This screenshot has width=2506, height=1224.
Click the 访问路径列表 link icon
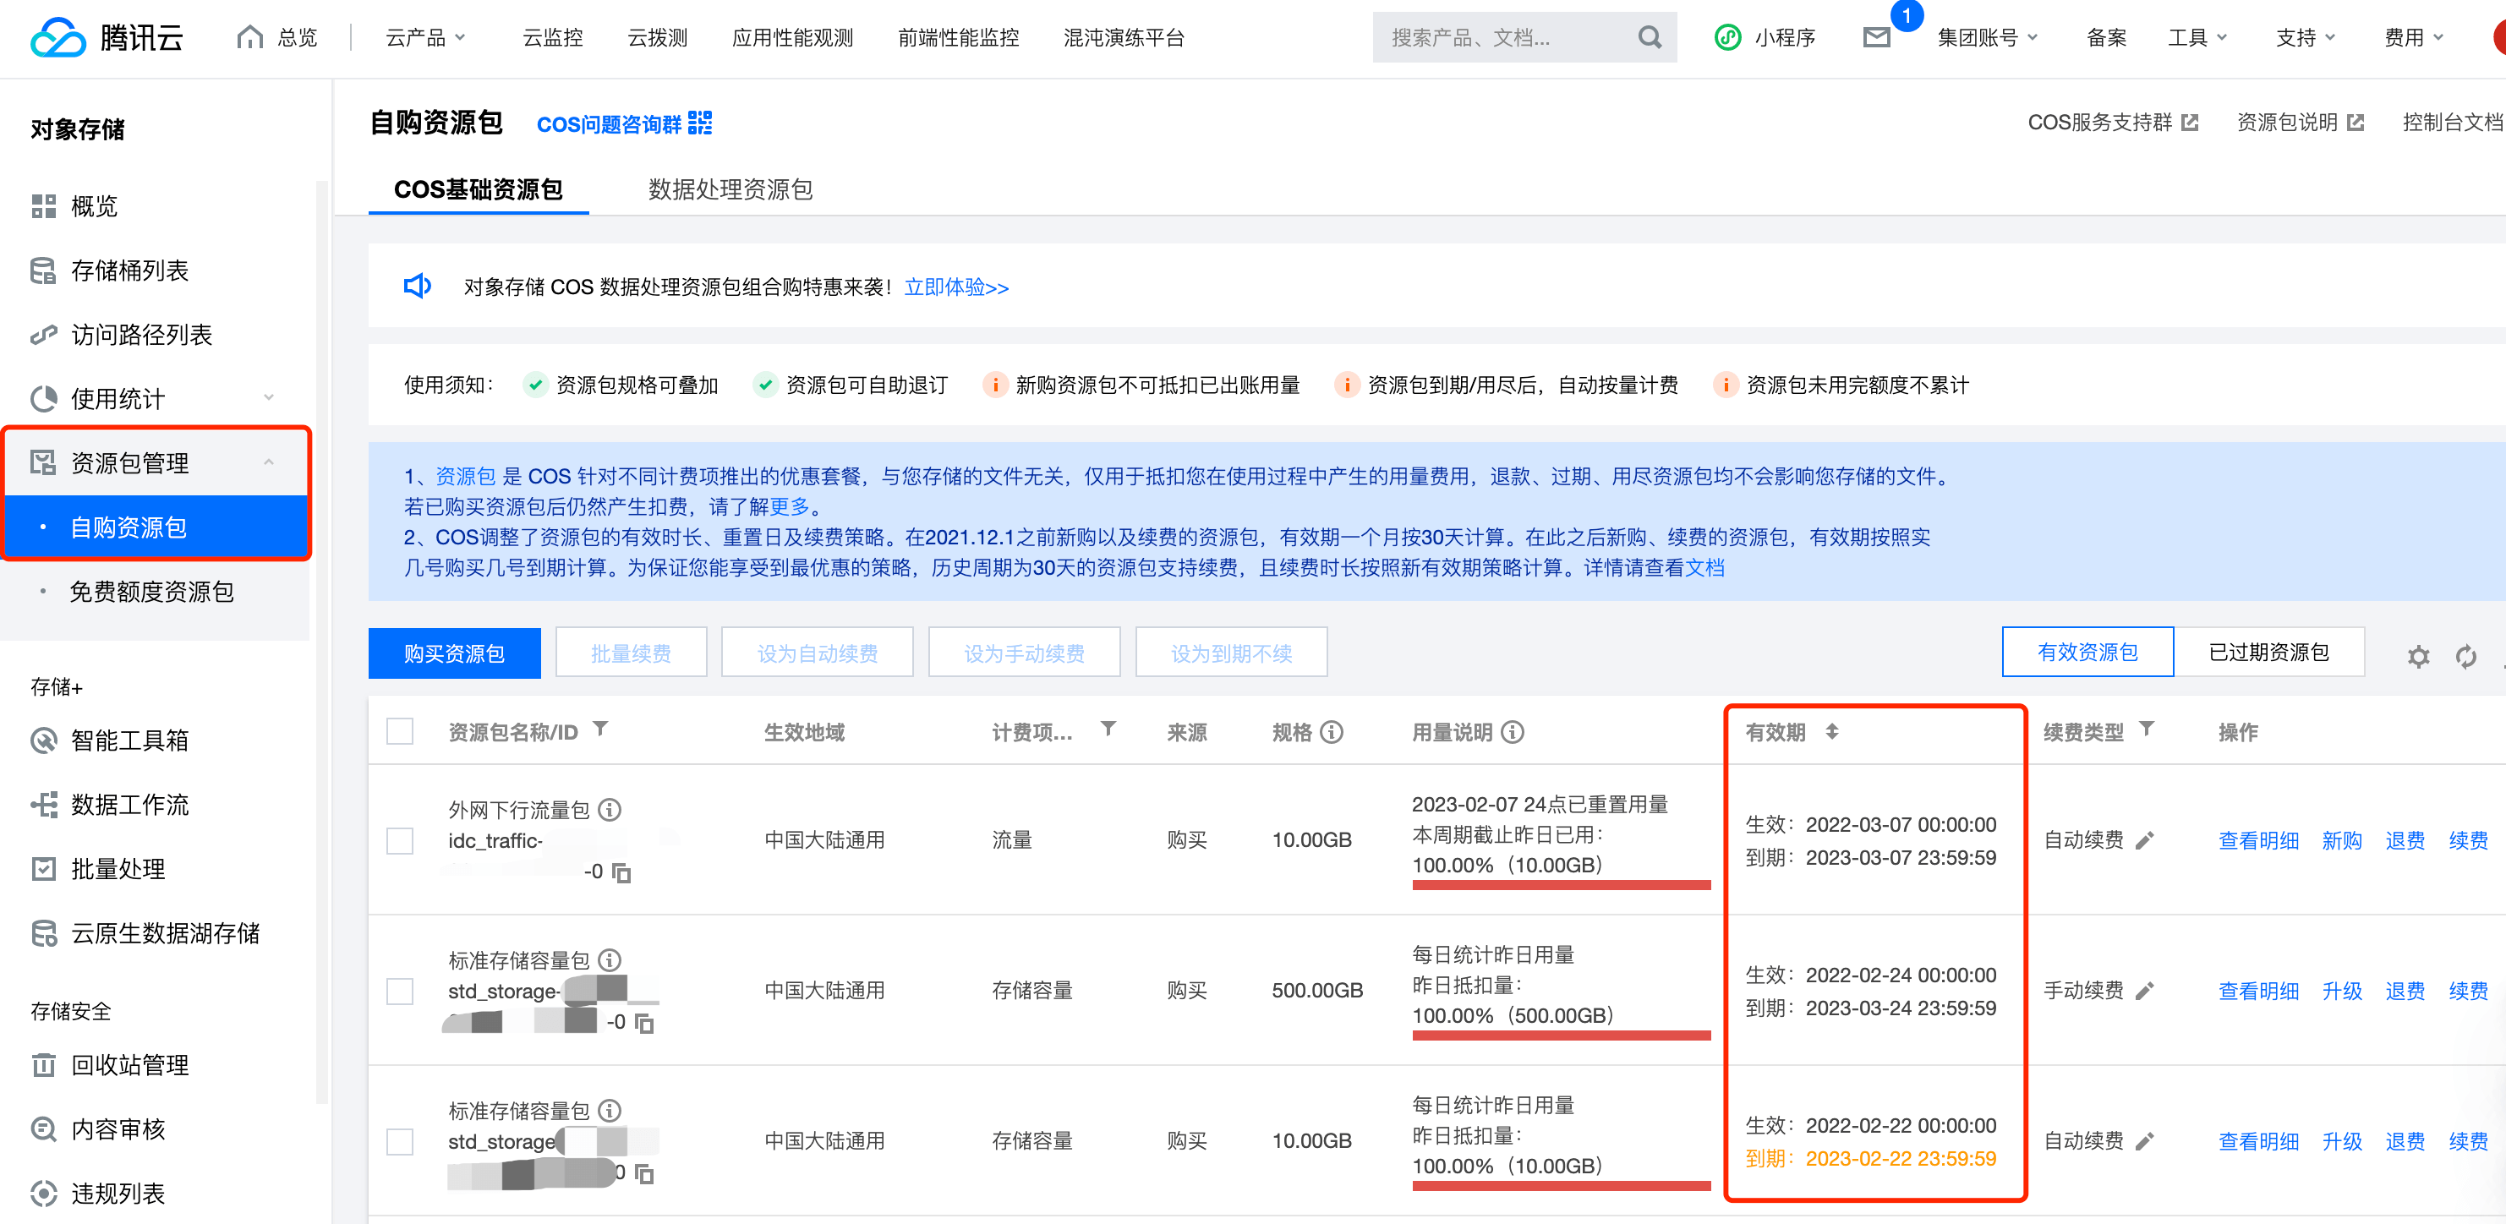[x=44, y=335]
